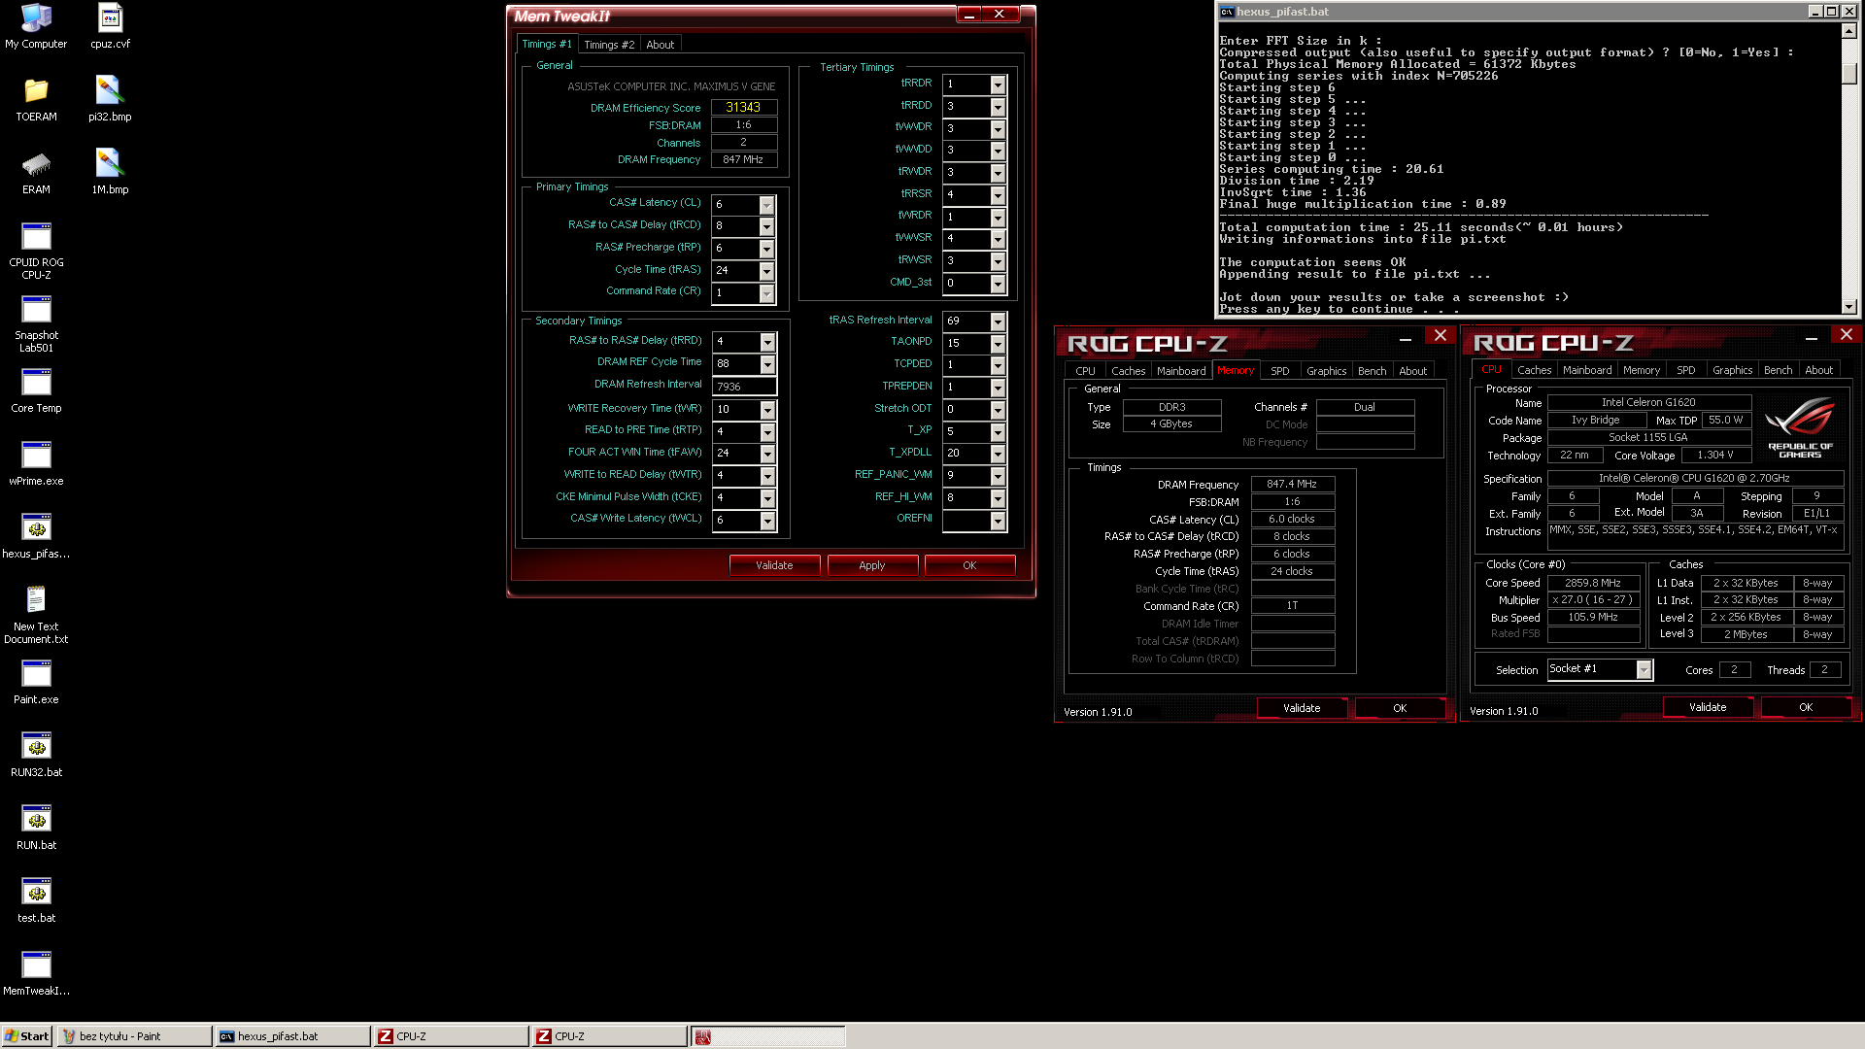Image resolution: width=1865 pixels, height=1049 pixels.
Task: Select the wPrime.exe desktop icon
Action: click(x=36, y=463)
